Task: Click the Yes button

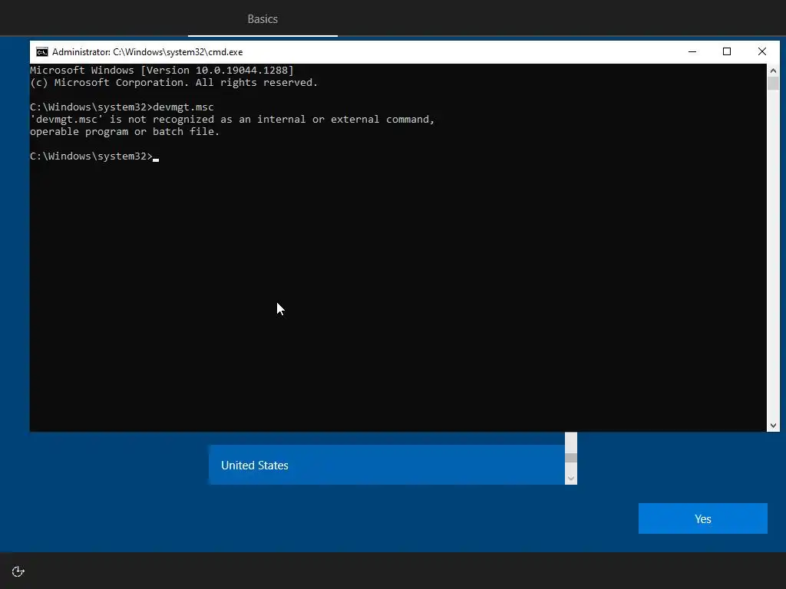Action: (x=703, y=518)
